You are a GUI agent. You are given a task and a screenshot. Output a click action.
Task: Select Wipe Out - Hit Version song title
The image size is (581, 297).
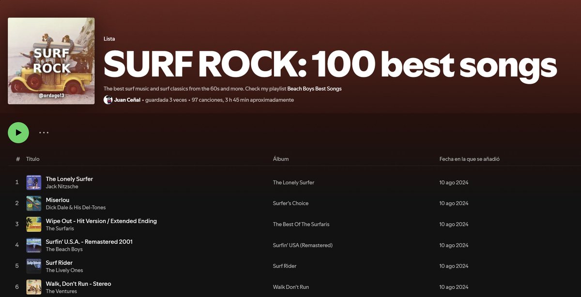[x=101, y=221]
